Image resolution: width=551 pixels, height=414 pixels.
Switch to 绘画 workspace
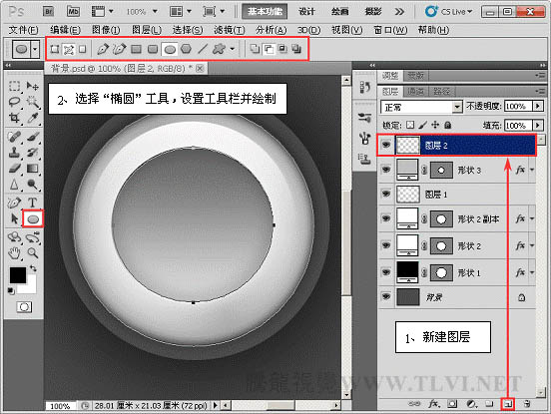click(339, 12)
